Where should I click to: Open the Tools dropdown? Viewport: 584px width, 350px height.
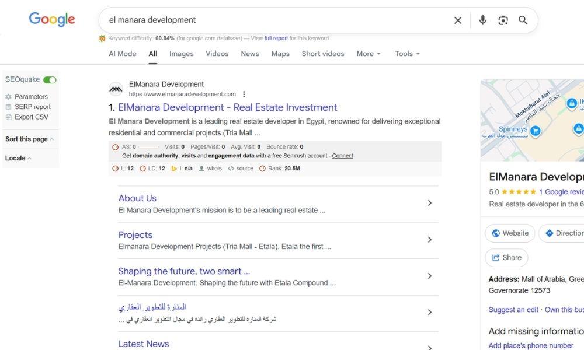(407, 54)
